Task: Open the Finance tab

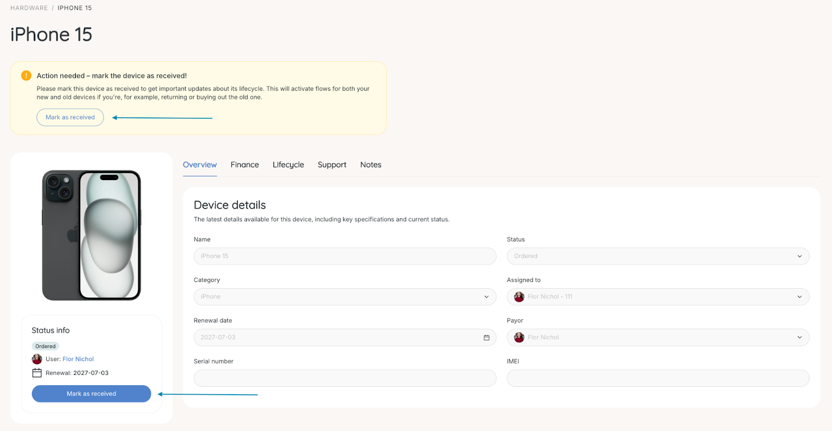Action: (x=244, y=165)
